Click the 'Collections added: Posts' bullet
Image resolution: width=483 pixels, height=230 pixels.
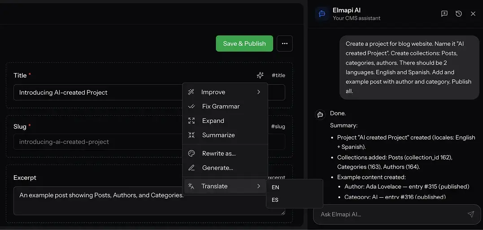pyautogui.click(x=395, y=162)
